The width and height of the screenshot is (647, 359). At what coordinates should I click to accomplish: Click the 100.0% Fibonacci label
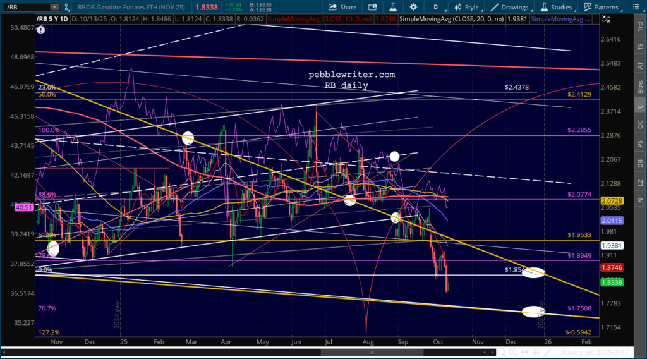click(x=49, y=130)
